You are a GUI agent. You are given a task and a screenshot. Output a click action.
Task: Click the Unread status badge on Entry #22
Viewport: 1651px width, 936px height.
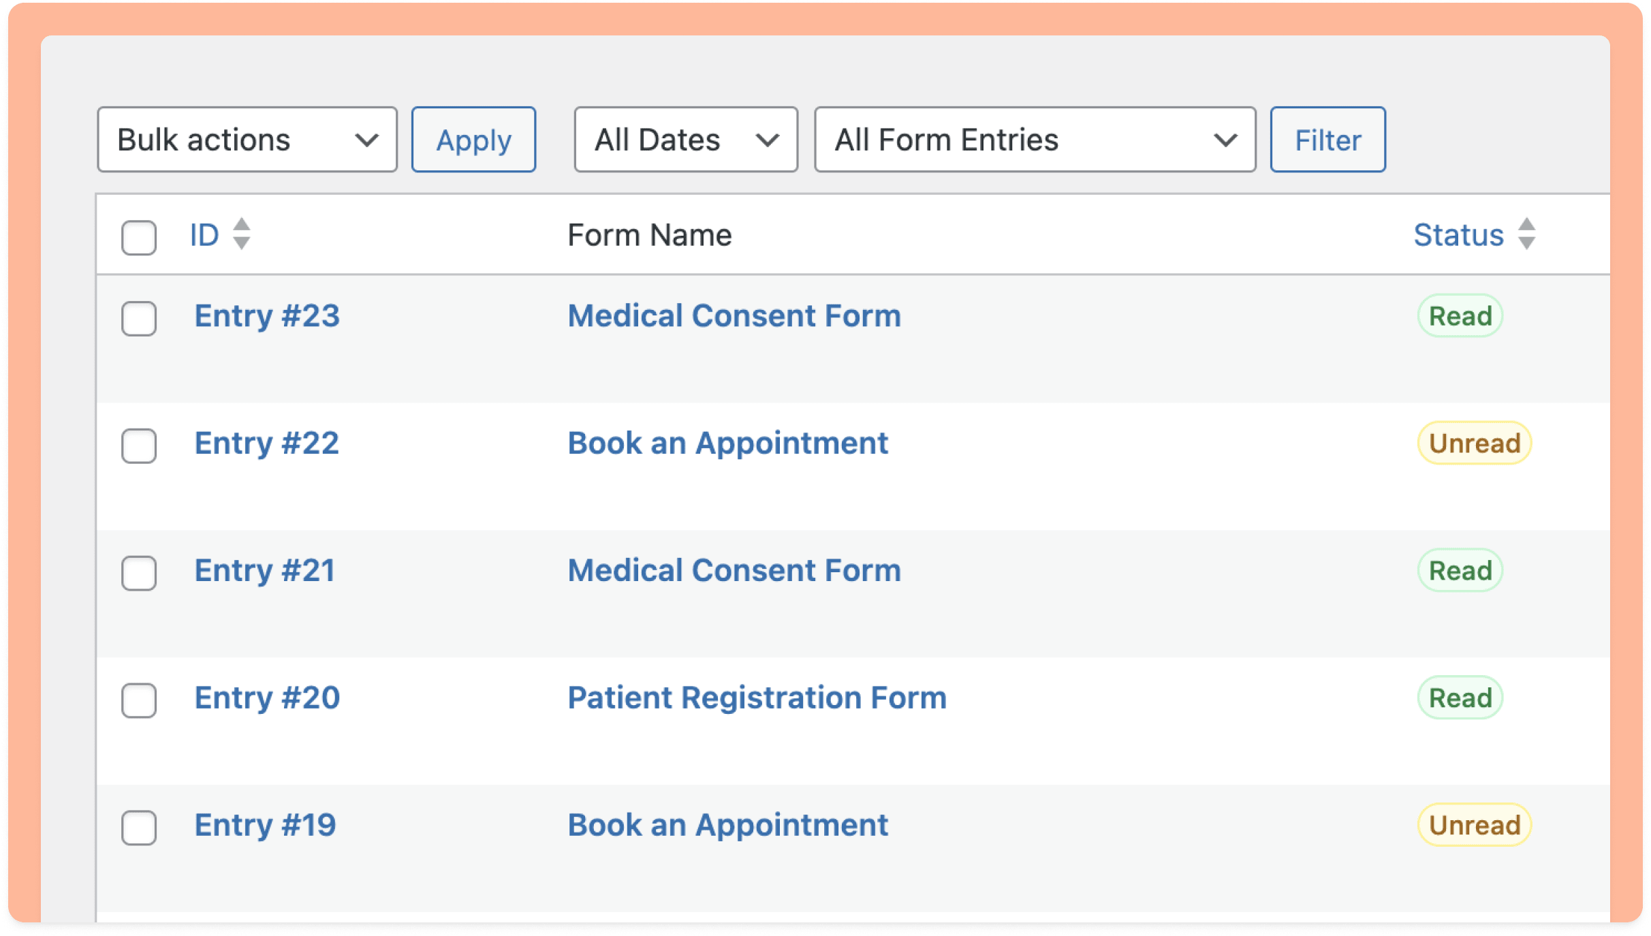click(x=1474, y=443)
